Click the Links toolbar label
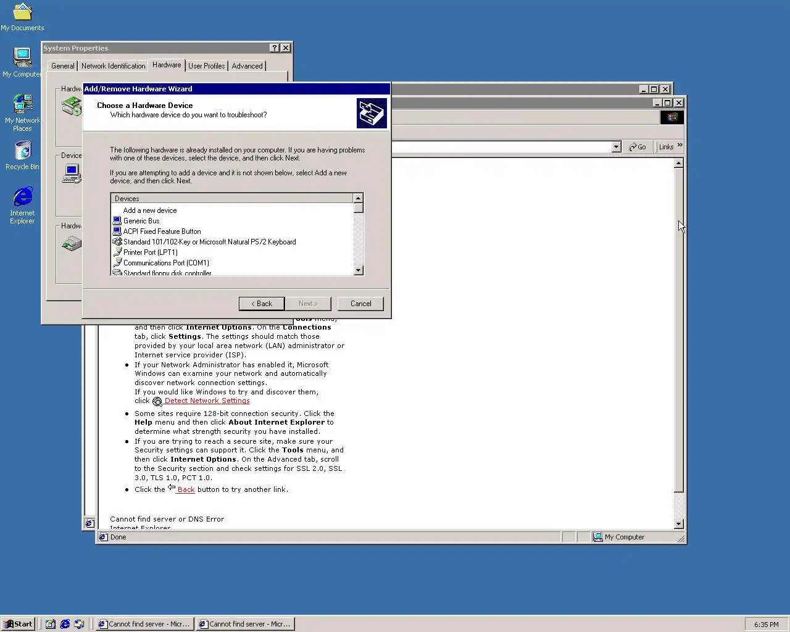Screen dimensions: 790x632 [x=666, y=147]
